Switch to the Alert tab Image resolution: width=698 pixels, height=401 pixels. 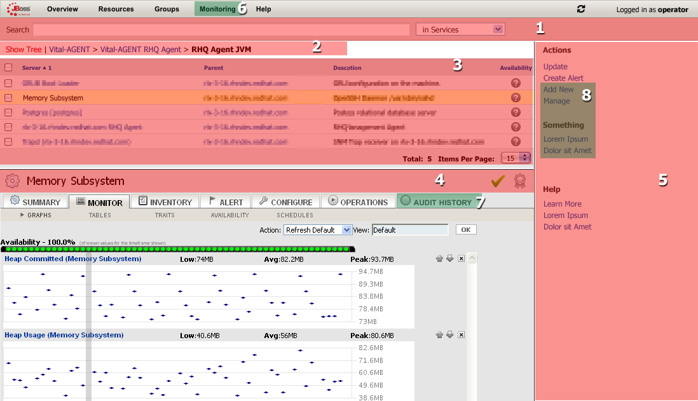tap(225, 201)
